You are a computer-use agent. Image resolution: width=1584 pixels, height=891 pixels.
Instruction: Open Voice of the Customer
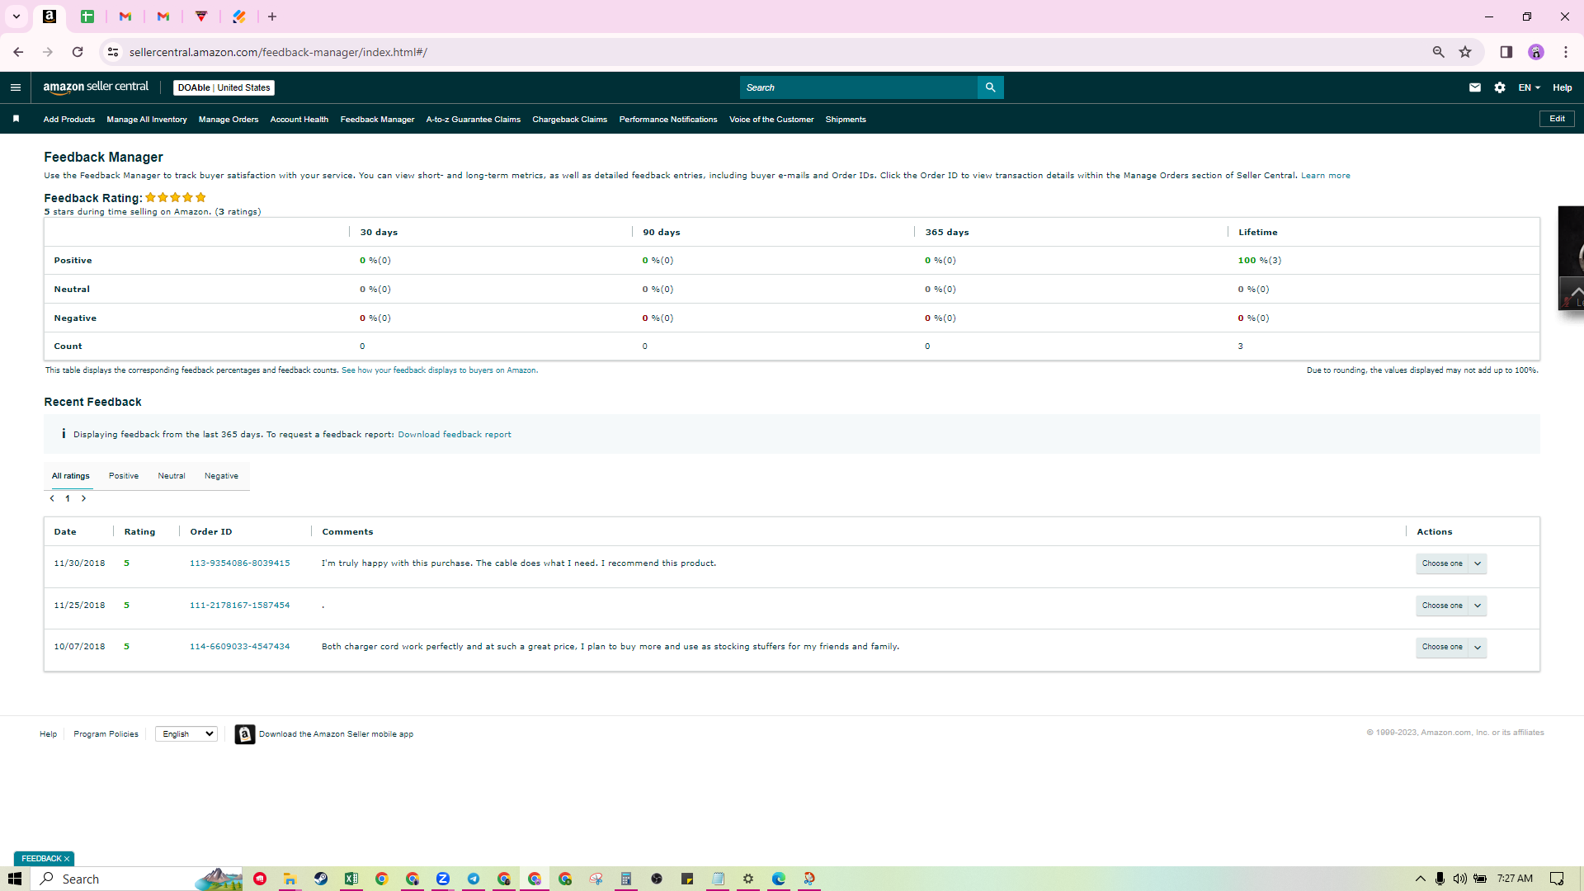coord(771,120)
